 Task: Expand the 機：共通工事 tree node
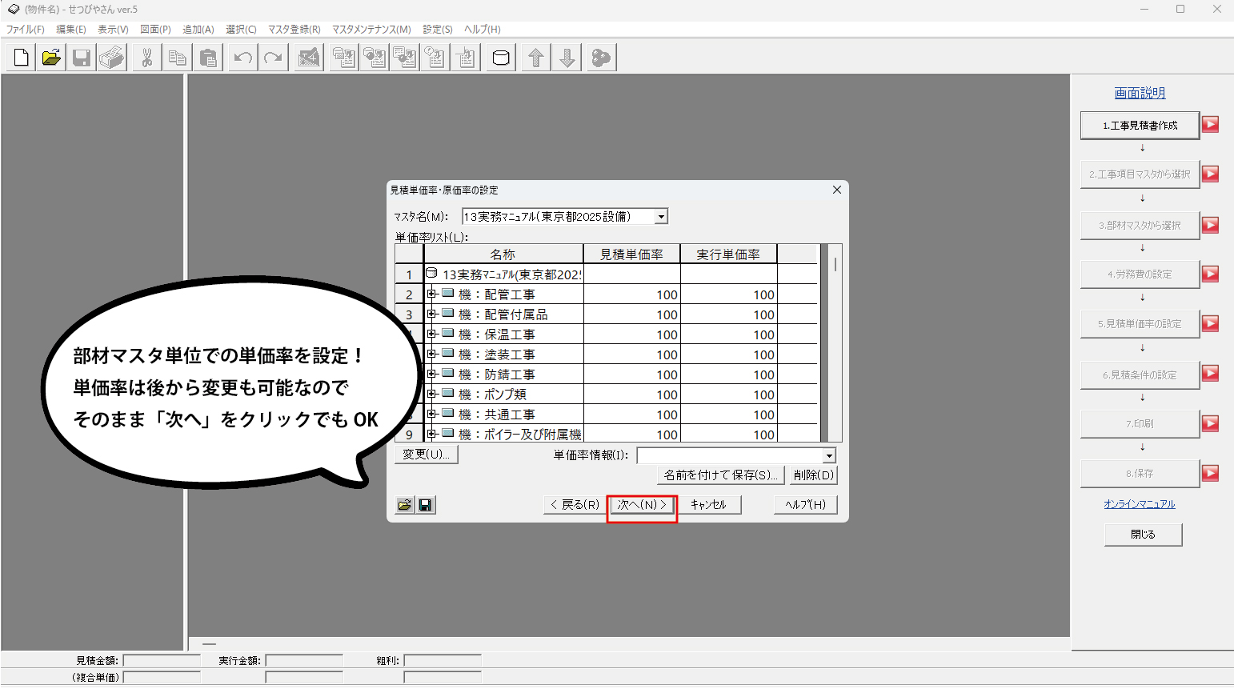(x=431, y=414)
